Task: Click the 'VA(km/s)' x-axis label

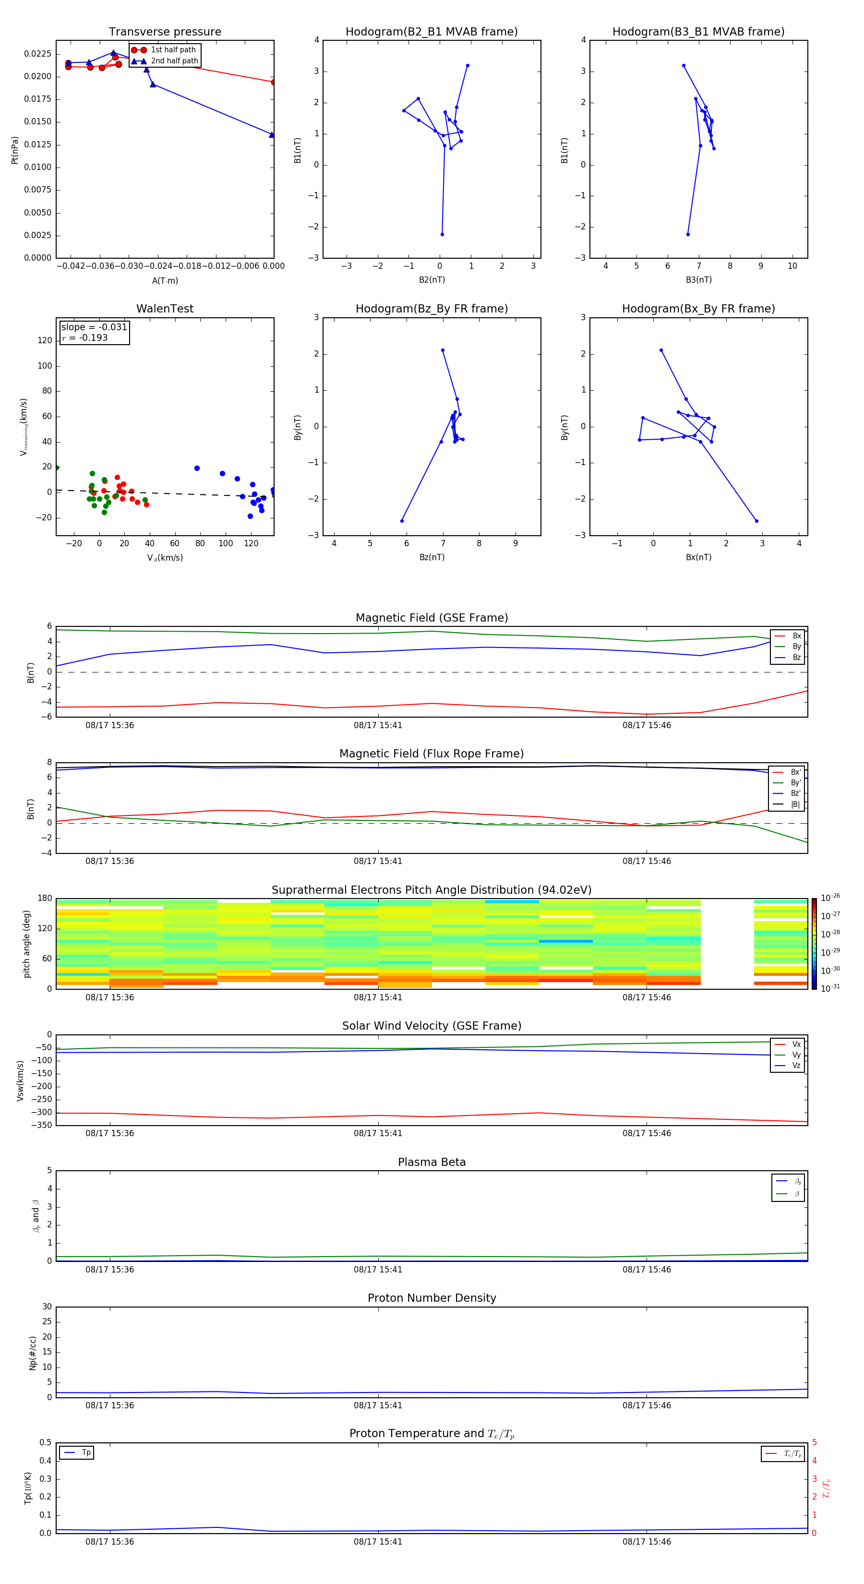Action: pos(165,558)
